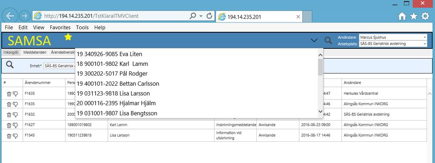Screen dimensions: 435x163
Task: Refresh the page with the reload icon
Action: [x=210, y=16]
